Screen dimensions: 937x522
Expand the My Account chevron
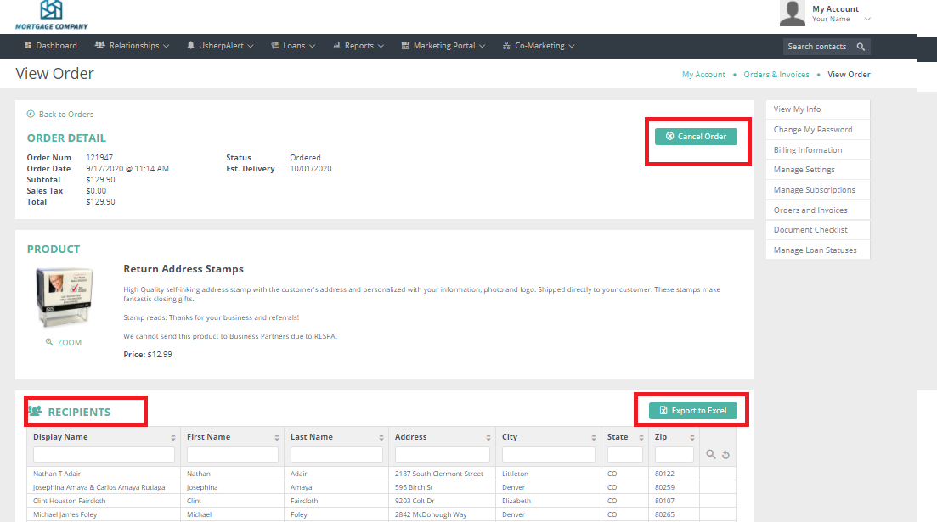click(867, 19)
